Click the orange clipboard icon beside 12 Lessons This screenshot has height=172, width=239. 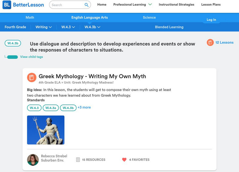coord(210,42)
